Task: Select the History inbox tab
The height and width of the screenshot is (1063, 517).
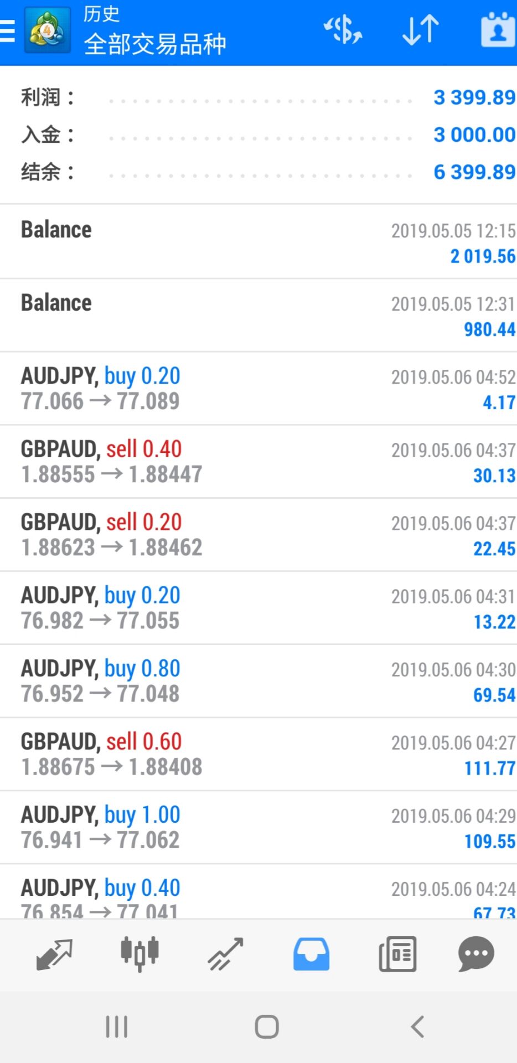Action: point(311,954)
